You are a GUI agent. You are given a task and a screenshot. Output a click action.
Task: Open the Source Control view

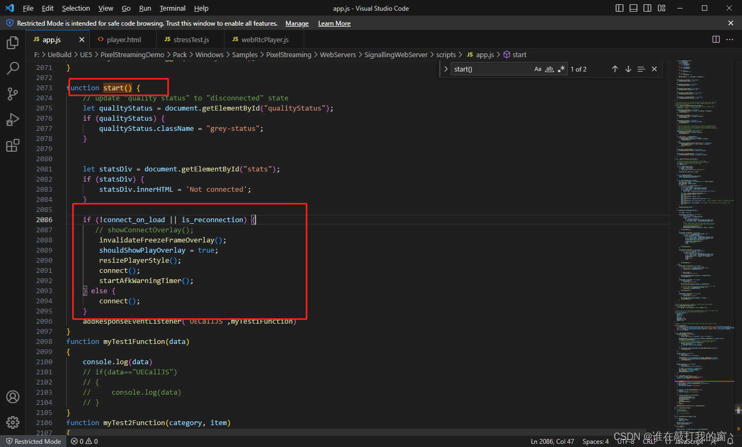coord(13,95)
